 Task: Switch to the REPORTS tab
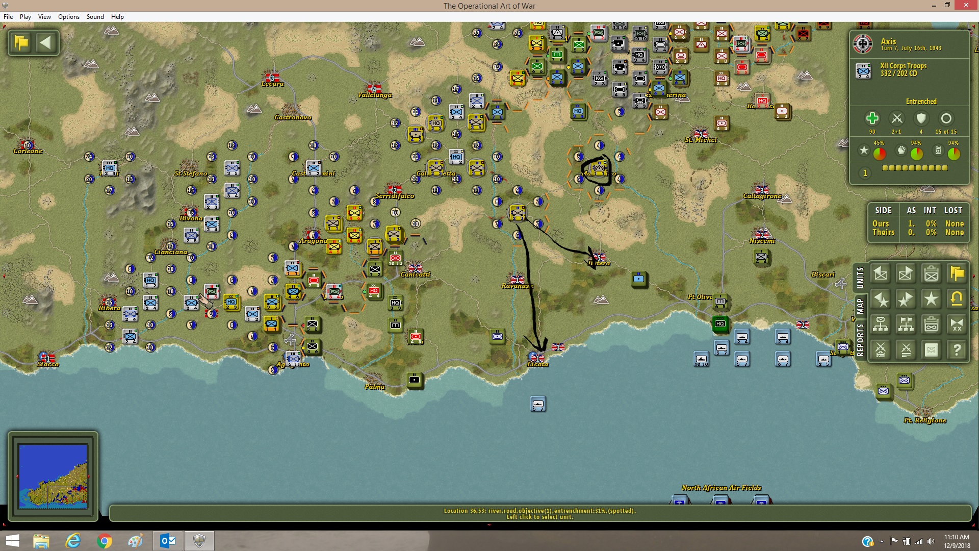(x=860, y=340)
